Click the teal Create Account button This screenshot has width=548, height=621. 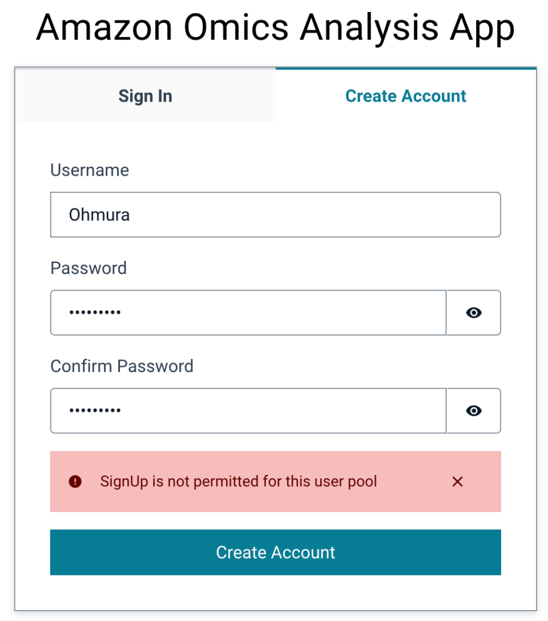click(x=275, y=552)
